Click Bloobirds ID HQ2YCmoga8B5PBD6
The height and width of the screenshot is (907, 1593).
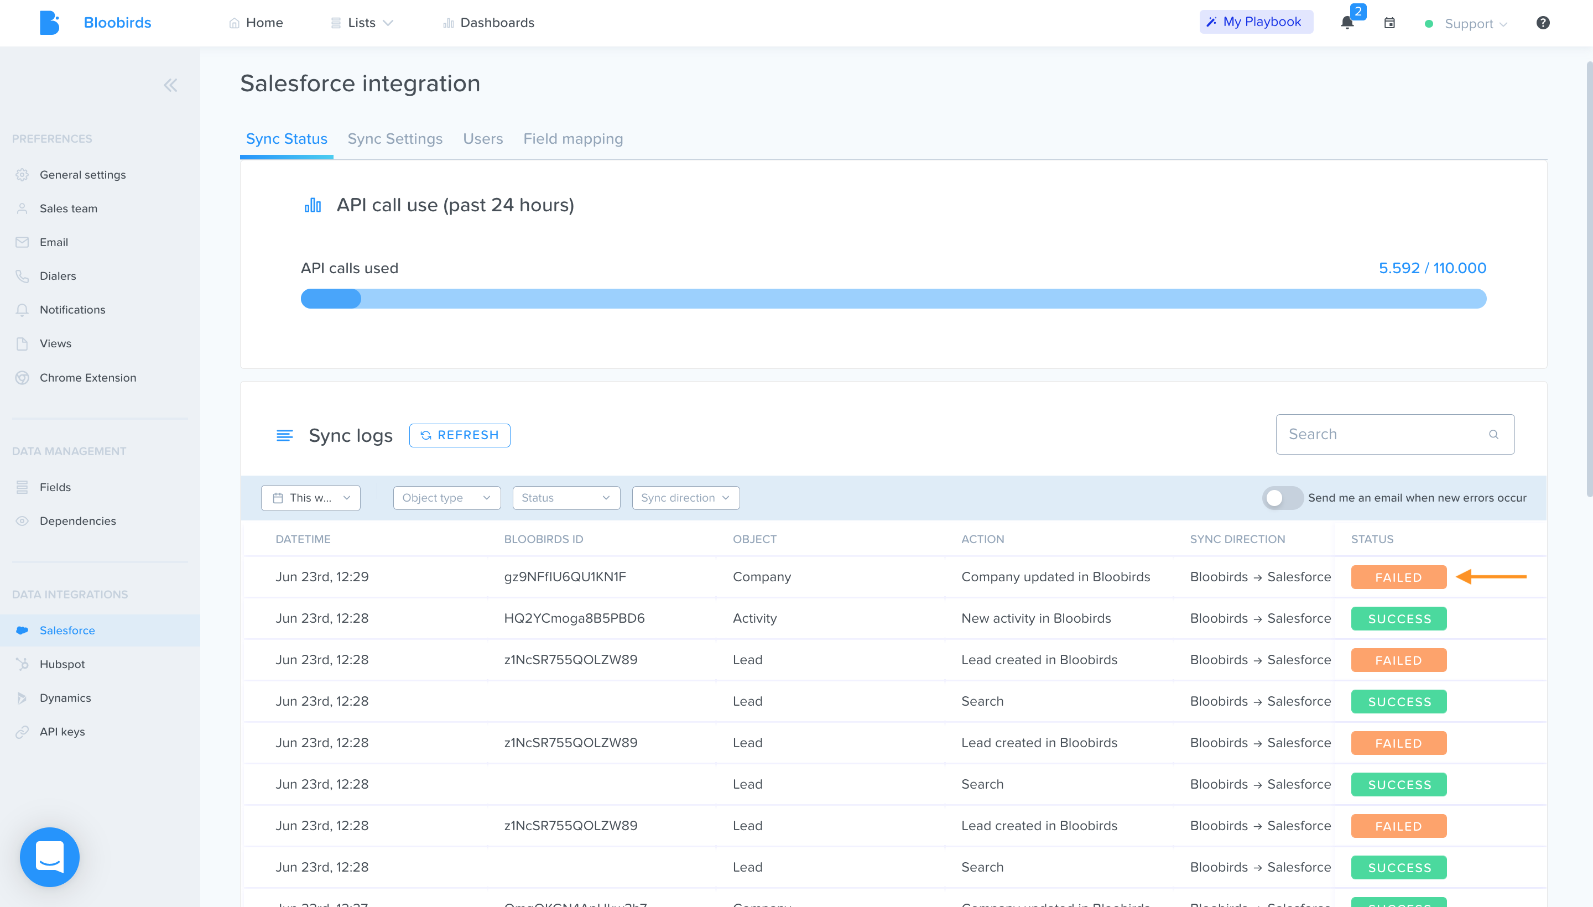(x=574, y=618)
